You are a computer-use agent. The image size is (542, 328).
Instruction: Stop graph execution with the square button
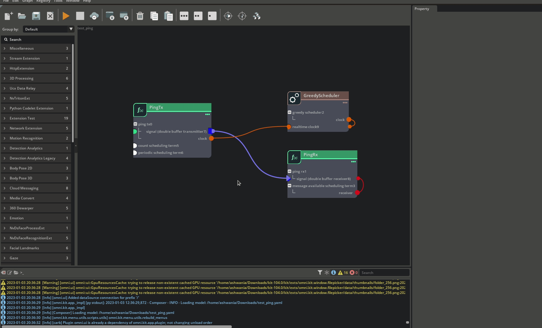(80, 16)
